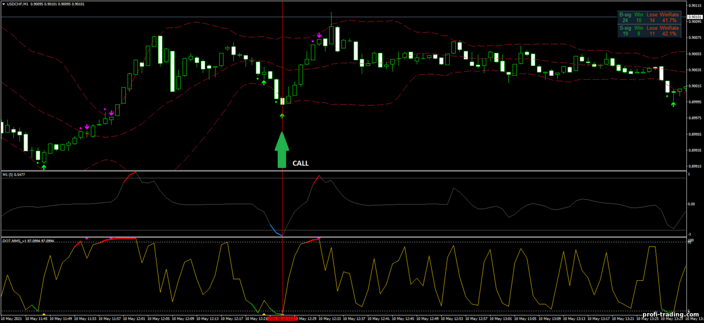Image resolution: width=704 pixels, height=323 pixels.
Task: Click the highlighted 0.90101 current price label
Action: coord(695,17)
